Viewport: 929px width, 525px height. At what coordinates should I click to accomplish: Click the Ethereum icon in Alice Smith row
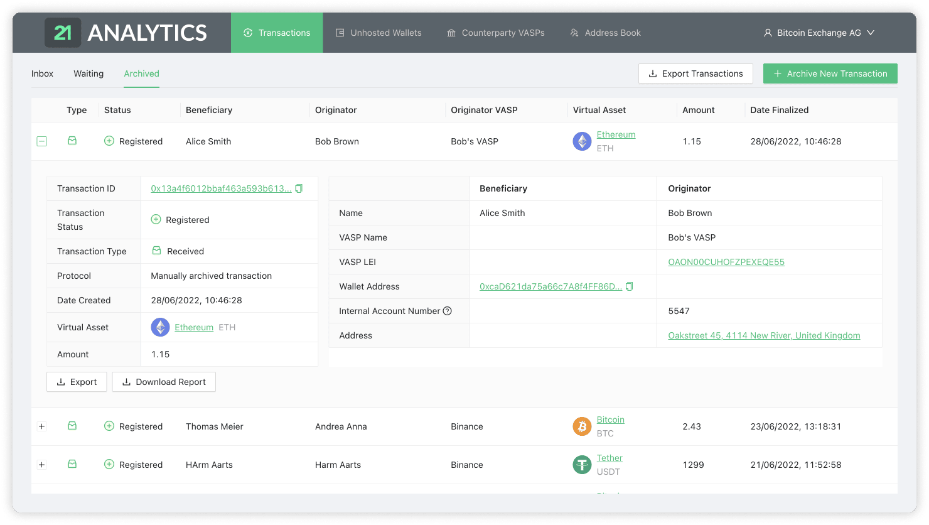pyautogui.click(x=582, y=141)
